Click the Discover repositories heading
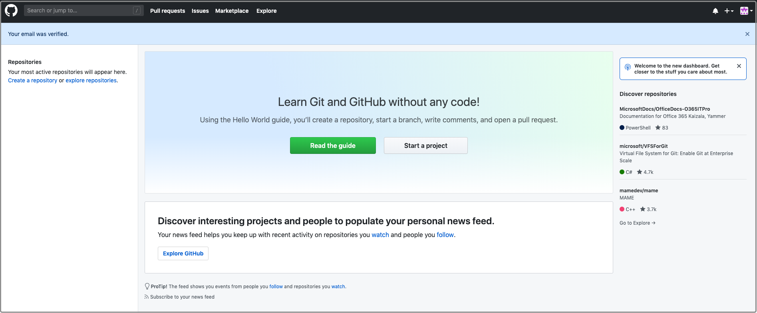The image size is (757, 313). [x=648, y=94]
